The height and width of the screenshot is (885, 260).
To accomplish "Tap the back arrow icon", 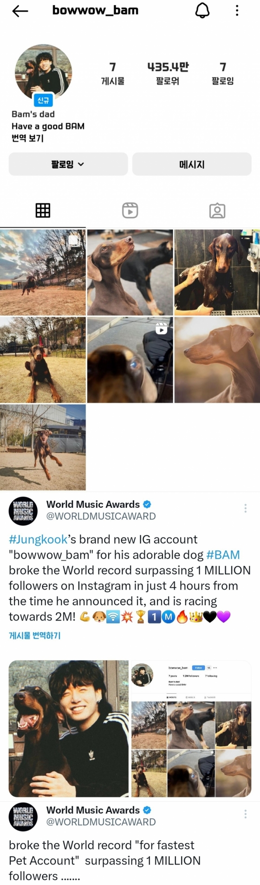I will 20,11.
